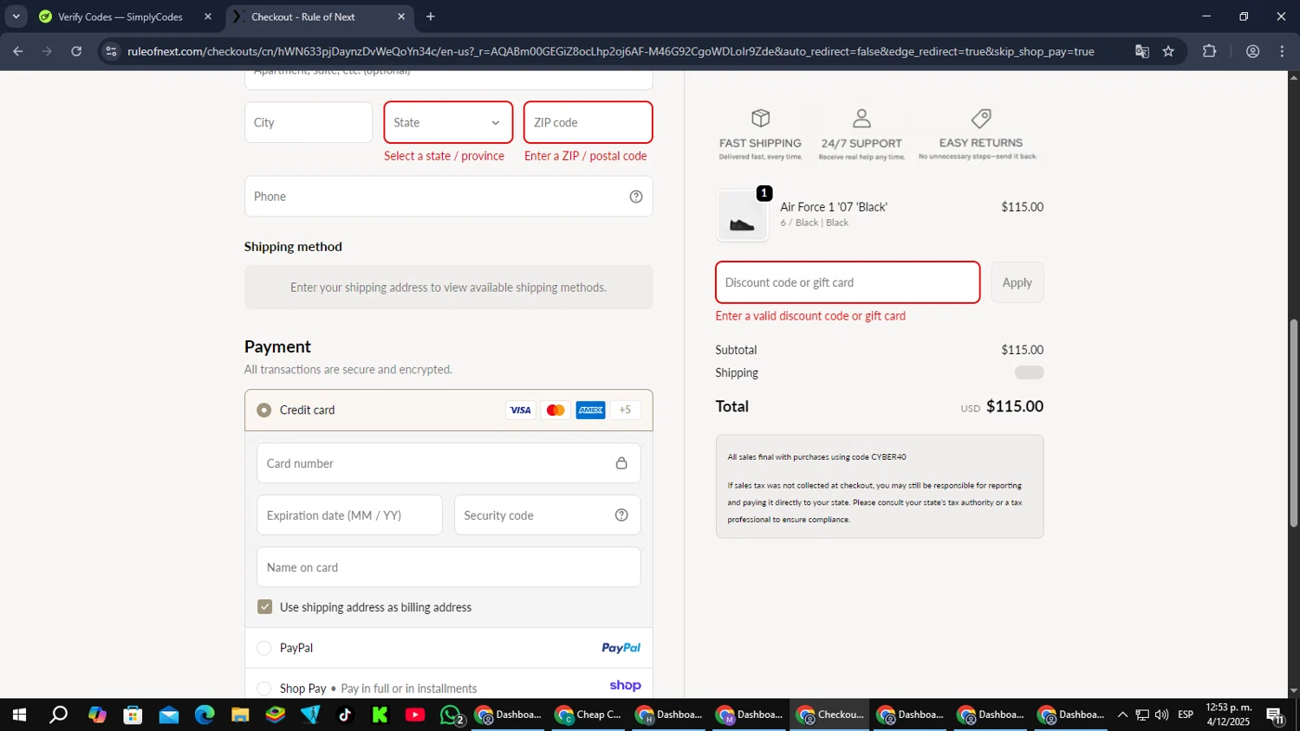The image size is (1300, 731).
Task: Open the browser extensions puzzle icon
Action: (1210, 51)
